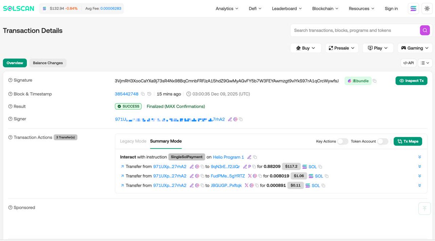Click the P icon beside 9qN3rE...f2JJQr

click(249, 167)
